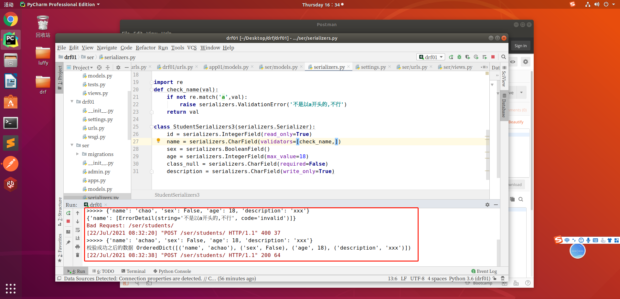The width and height of the screenshot is (620, 299).
Task: Open the VCS menu
Action: [x=192, y=48]
